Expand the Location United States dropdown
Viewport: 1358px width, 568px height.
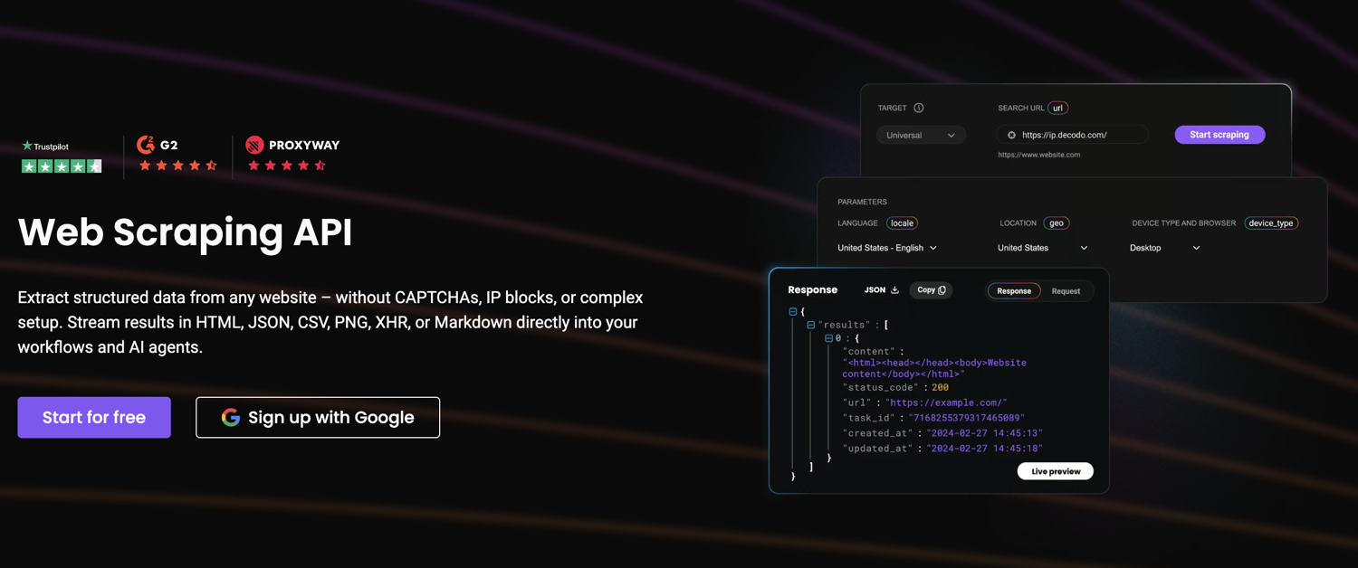(x=1042, y=248)
